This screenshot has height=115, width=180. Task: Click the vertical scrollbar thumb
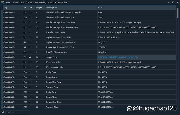[178, 13]
